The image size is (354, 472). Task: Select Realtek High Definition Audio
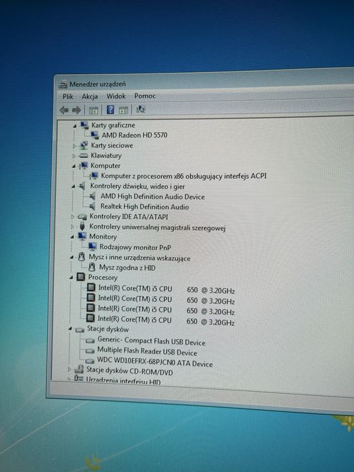[144, 207]
